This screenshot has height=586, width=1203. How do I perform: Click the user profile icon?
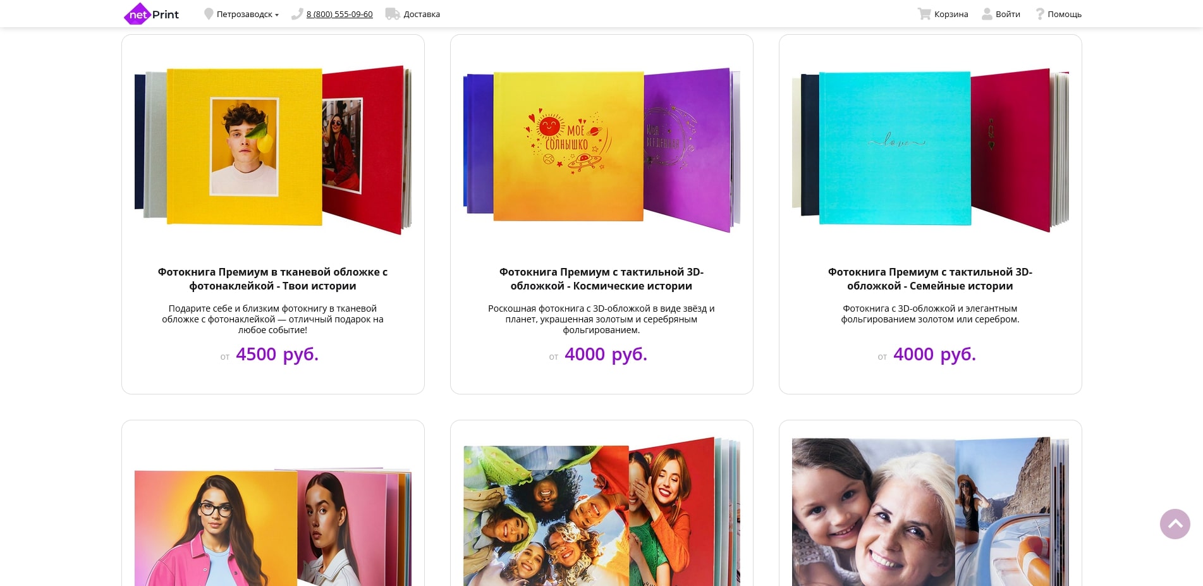tap(987, 14)
